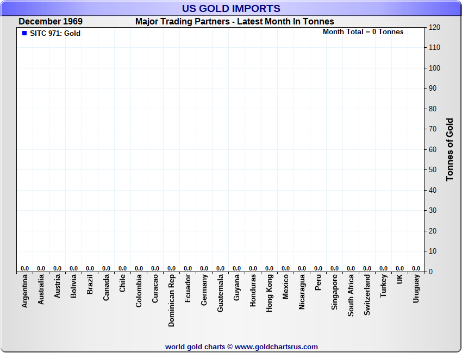Select the Mexico axis label
462x353 pixels.
286,287
